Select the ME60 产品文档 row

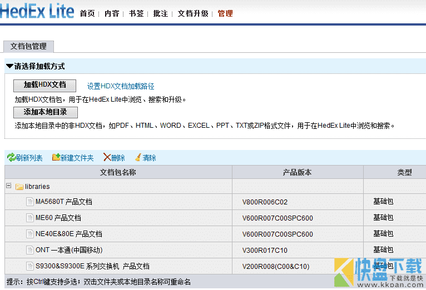coord(215,218)
